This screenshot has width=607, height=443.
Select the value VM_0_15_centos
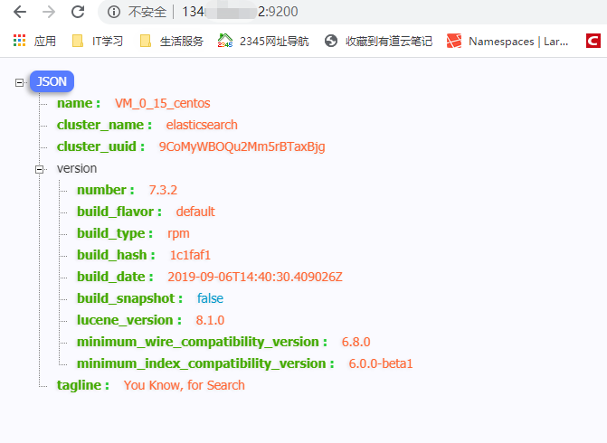click(x=163, y=103)
